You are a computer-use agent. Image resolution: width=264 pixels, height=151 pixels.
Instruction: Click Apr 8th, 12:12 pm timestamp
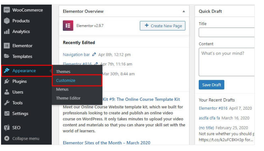[x=115, y=55]
